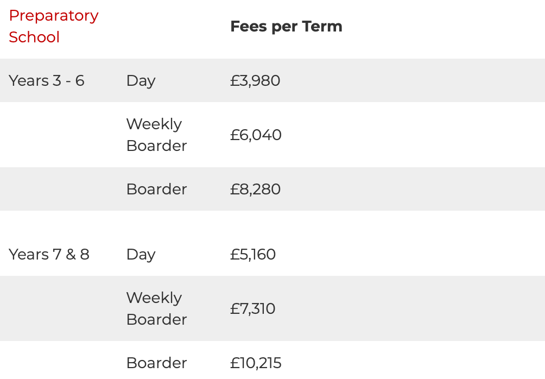Select the Weekly Boarder label beside £7,310
The width and height of the screenshot is (545, 379).
pyautogui.click(x=156, y=309)
